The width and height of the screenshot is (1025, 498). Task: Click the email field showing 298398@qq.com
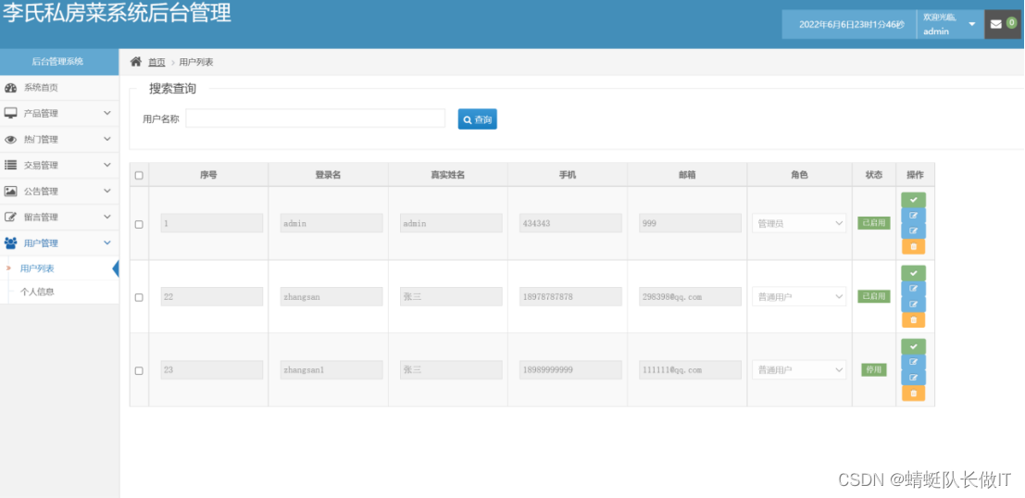[691, 297]
